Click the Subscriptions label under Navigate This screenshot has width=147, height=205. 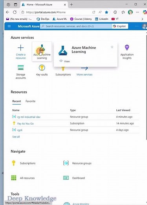tap(28, 163)
